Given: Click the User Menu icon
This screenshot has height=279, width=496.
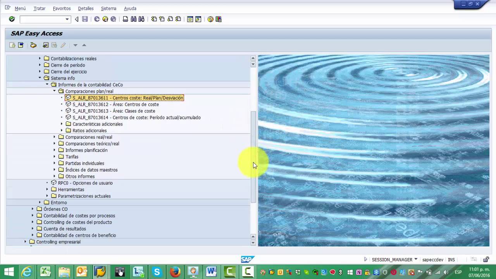Looking at the screenshot, I should point(12,45).
